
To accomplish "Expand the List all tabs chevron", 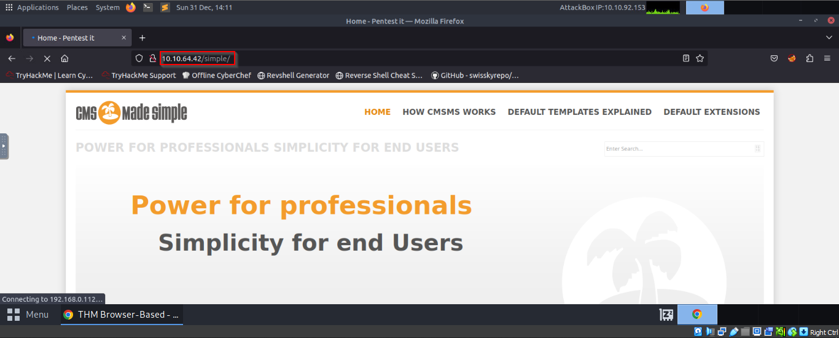I will pyautogui.click(x=829, y=37).
